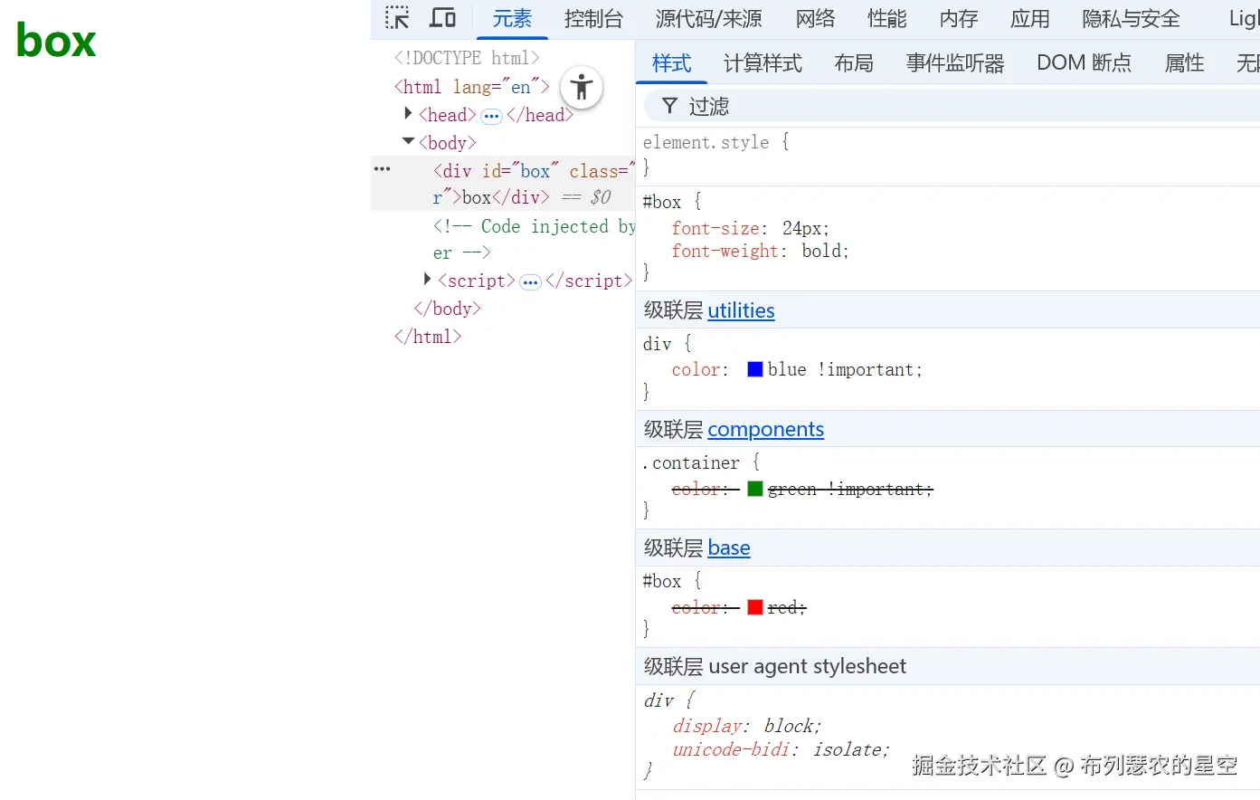
Task: Switch to the 控制台 tab
Action: [593, 19]
